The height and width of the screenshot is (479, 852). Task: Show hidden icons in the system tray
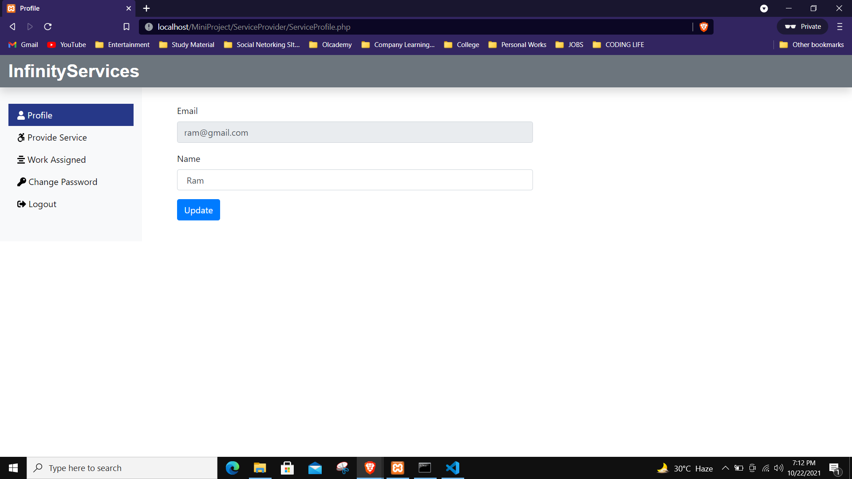coord(726,467)
